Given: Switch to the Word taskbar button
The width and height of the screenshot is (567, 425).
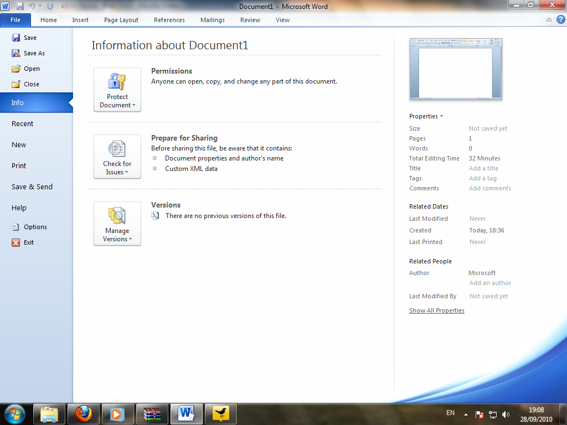Looking at the screenshot, I should coord(187,414).
